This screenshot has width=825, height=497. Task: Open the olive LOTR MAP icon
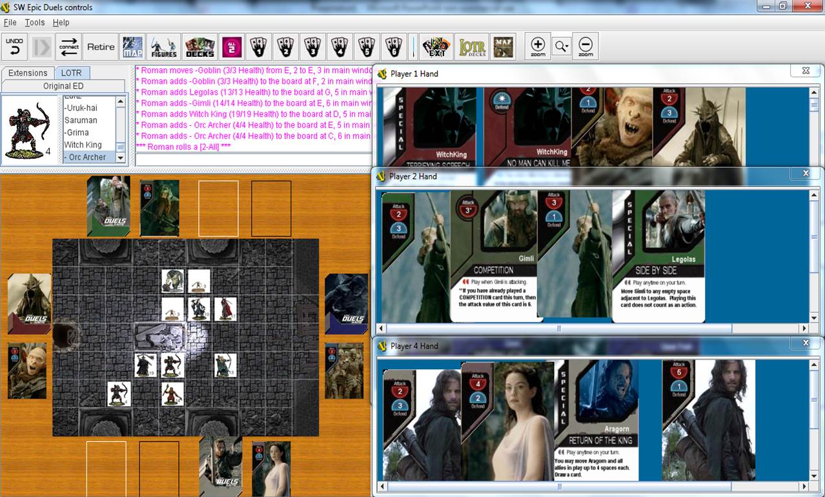coord(504,47)
